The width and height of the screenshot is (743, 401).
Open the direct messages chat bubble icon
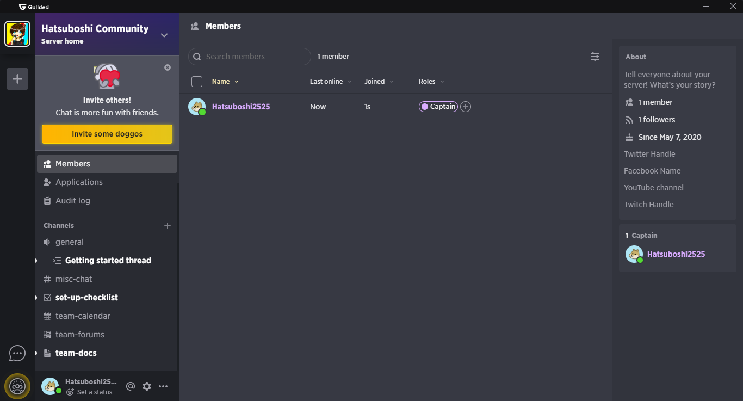point(17,354)
